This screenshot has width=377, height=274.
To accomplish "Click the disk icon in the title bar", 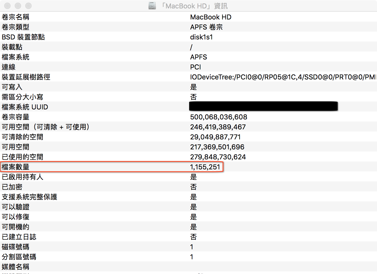I will pyautogui.click(x=152, y=6).
